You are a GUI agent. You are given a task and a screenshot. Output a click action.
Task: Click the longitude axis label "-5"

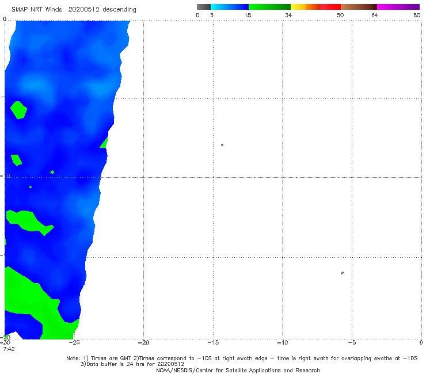352,342
